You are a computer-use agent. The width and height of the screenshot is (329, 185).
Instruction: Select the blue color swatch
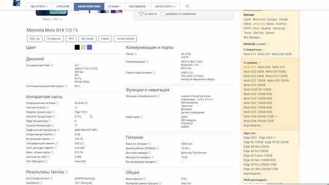(89, 47)
